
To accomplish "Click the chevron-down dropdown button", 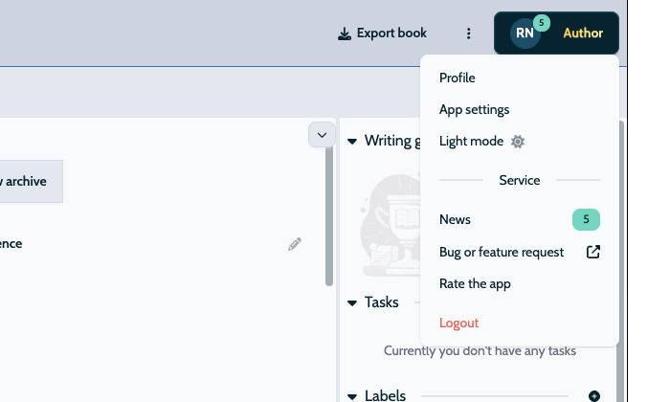I will point(321,135).
